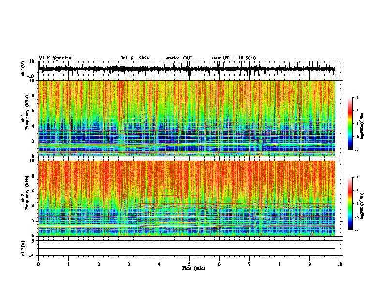Click the "VLF Spectra" title text
The height and width of the screenshot is (296, 383).
coord(55,58)
